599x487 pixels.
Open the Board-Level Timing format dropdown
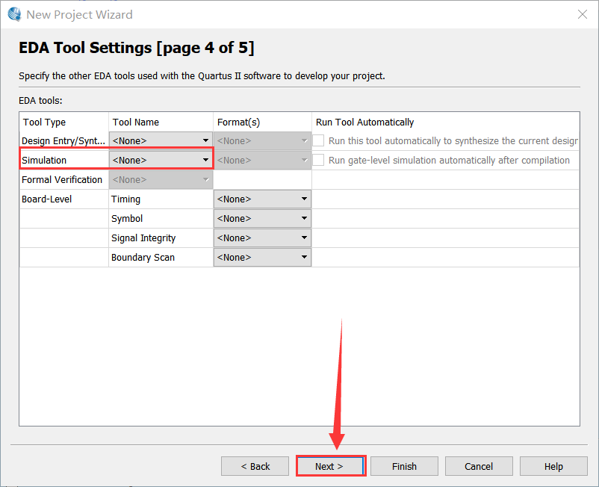coord(262,199)
